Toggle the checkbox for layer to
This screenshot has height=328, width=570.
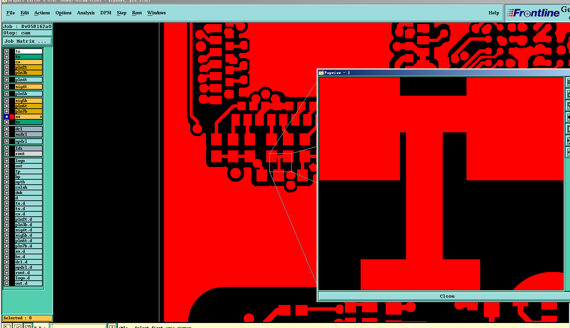[x=7, y=51]
